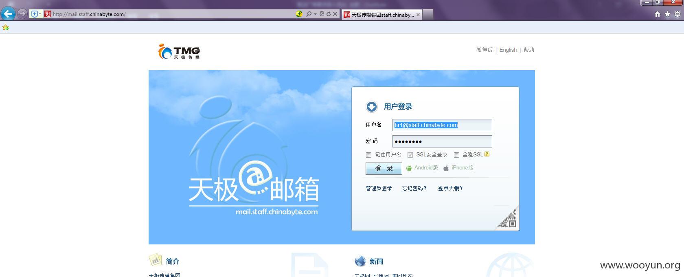
Task: Click the blue down-arrow icon beside 用户登录
Action: coord(371,107)
